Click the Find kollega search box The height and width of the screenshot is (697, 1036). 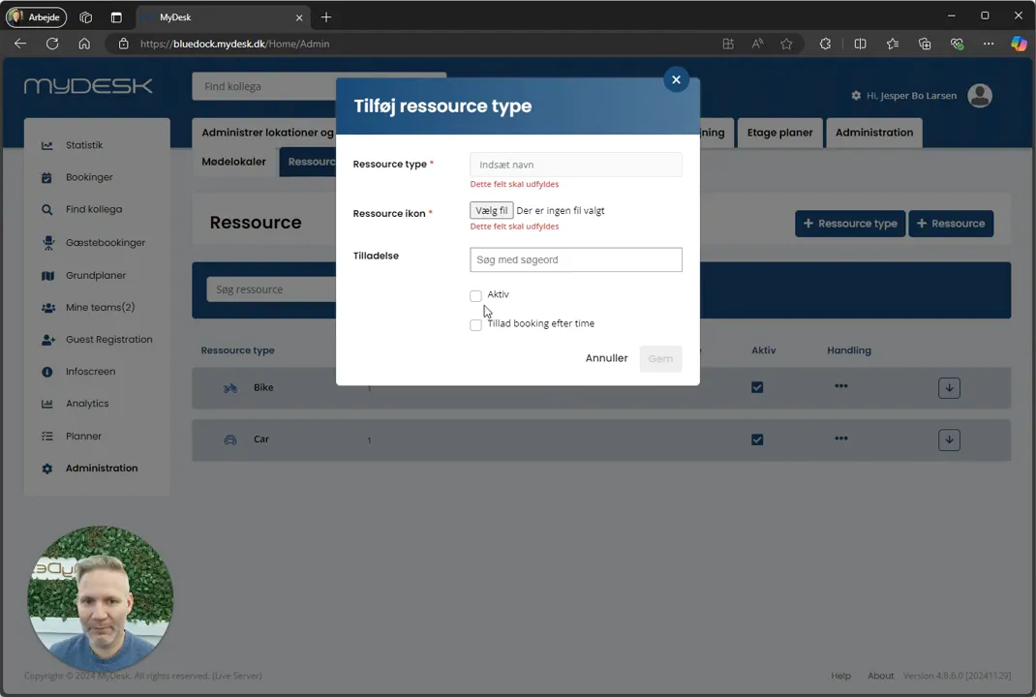pos(264,86)
